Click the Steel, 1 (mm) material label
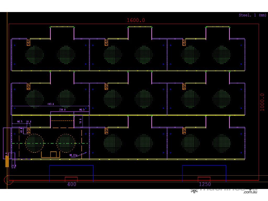 [x=252, y=15]
